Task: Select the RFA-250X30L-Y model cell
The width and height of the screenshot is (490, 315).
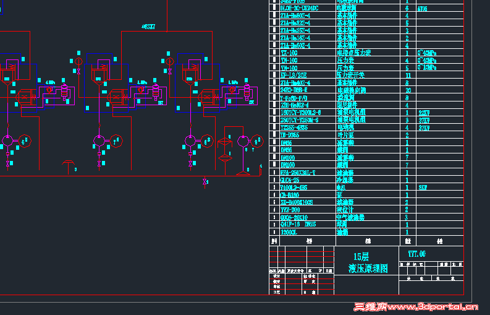Action: (x=298, y=173)
